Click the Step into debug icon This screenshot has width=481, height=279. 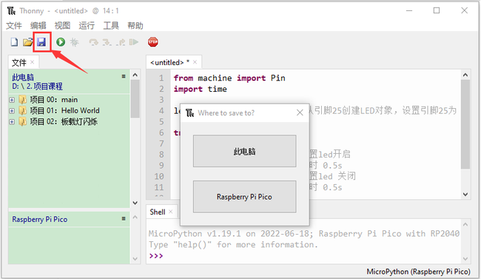click(x=107, y=42)
